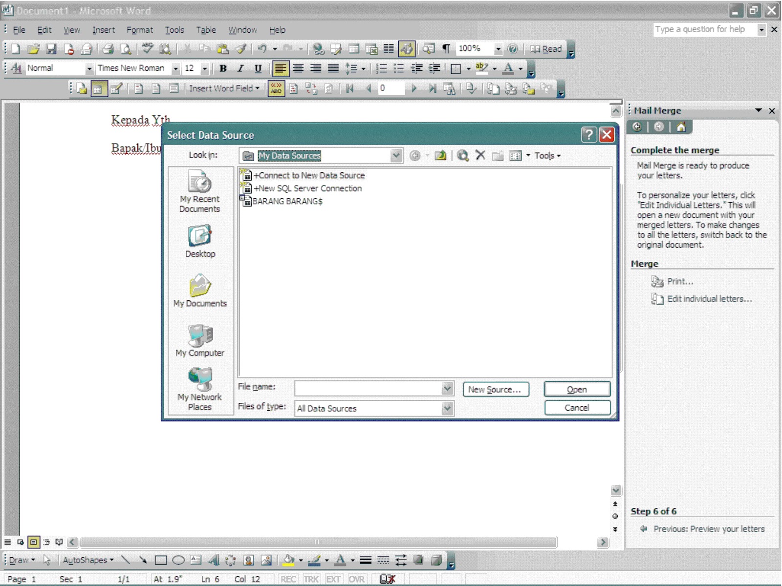Open the Document Map icon
The height and width of the screenshot is (586, 782).
429,49
